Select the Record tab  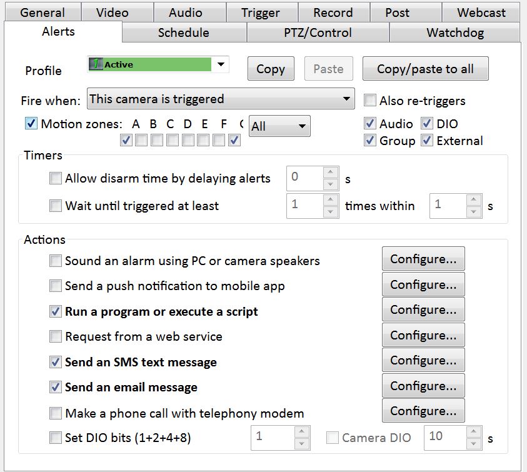[x=334, y=13]
